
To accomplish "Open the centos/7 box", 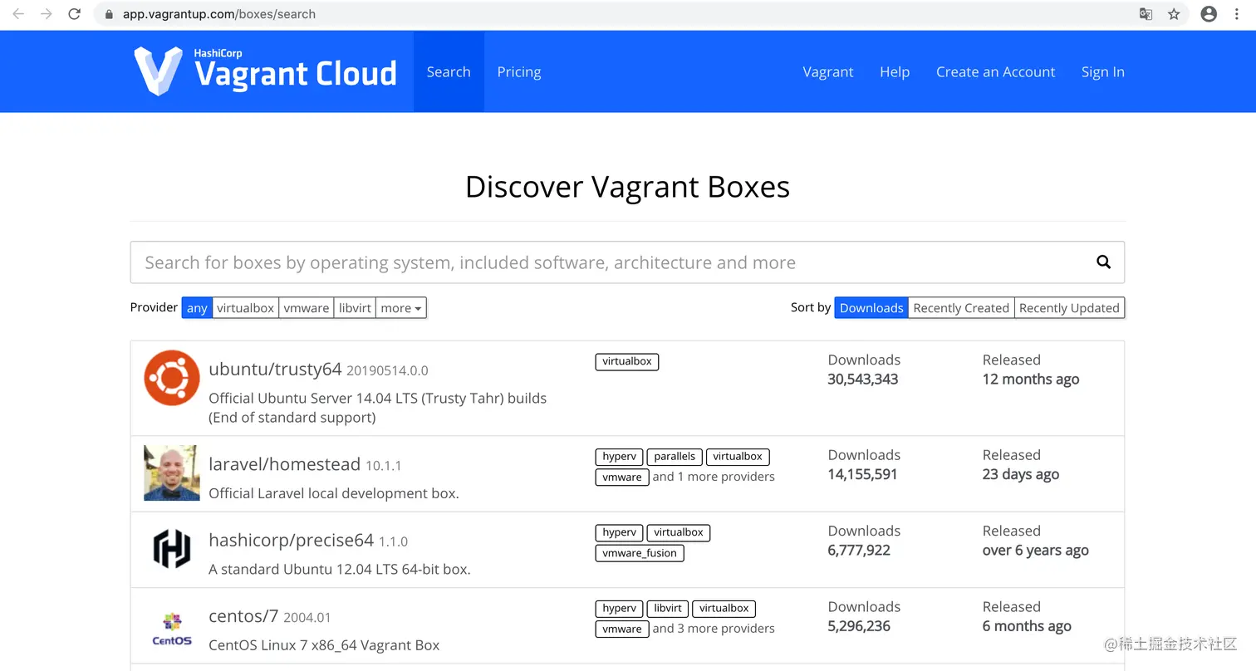I will tap(243, 616).
